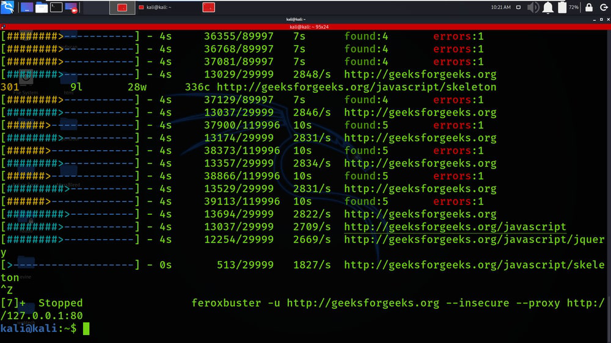This screenshot has width=611, height=343.
Task: Click the terminal pane icon on red bar
Action: tap(3, 27)
